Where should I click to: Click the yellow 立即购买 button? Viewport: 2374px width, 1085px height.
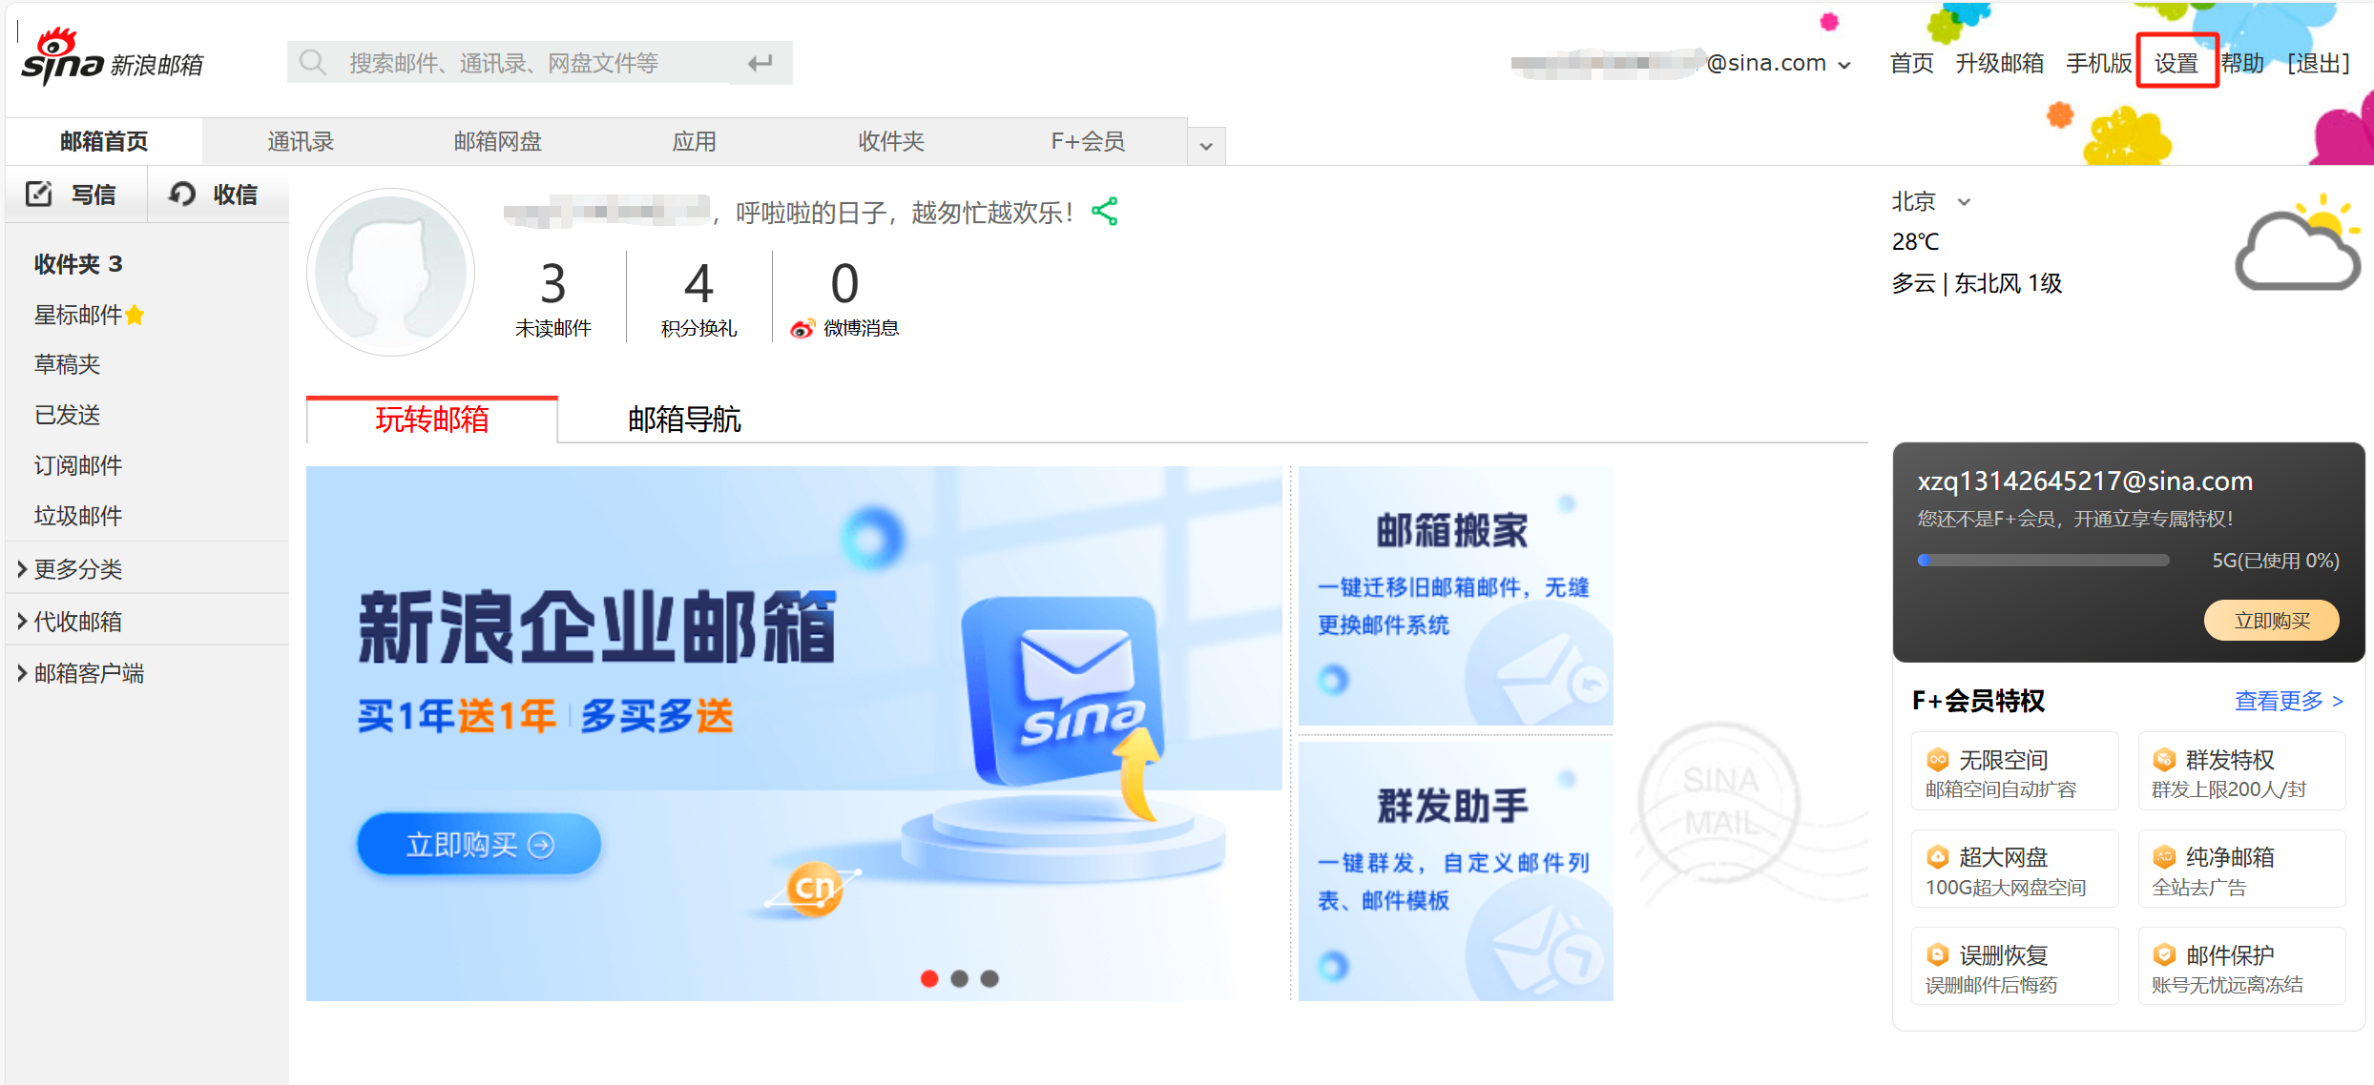pyautogui.click(x=2271, y=621)
